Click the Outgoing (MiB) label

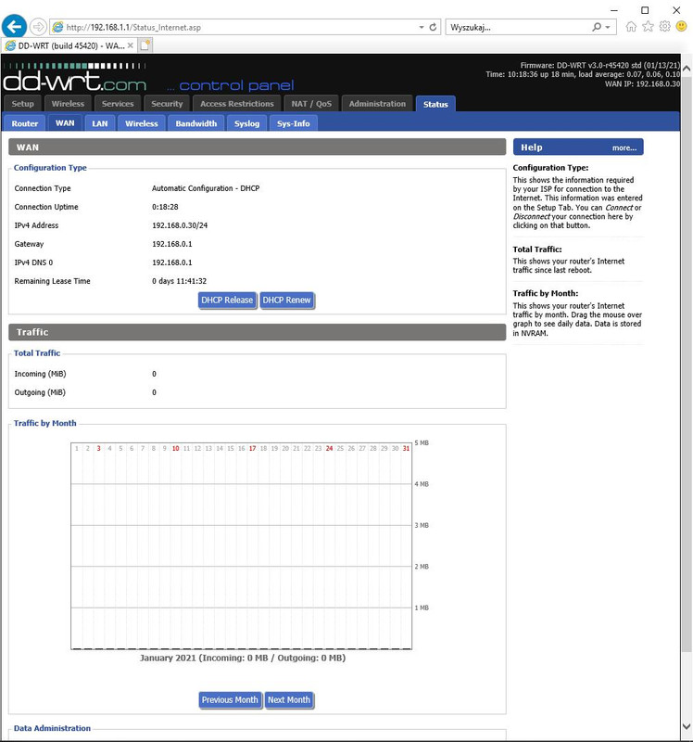point(40,392)
